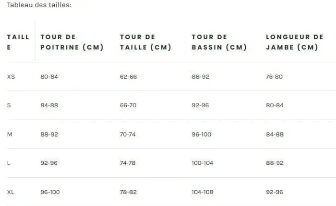Viewport: 336px width, 206px height.
Task: Select the L size row label
Action: 9,163
